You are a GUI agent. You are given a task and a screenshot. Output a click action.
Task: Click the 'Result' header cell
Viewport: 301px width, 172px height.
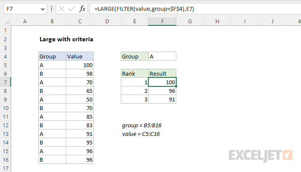[163, 74]
